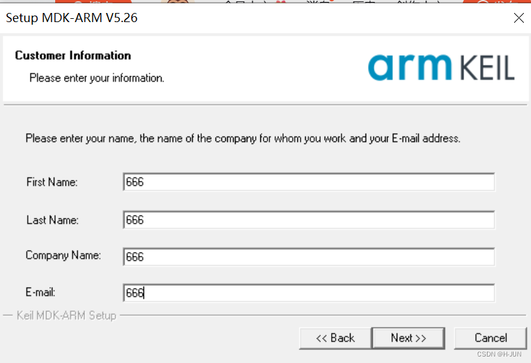Click the 'Company Name:' label

coord(64,255)
